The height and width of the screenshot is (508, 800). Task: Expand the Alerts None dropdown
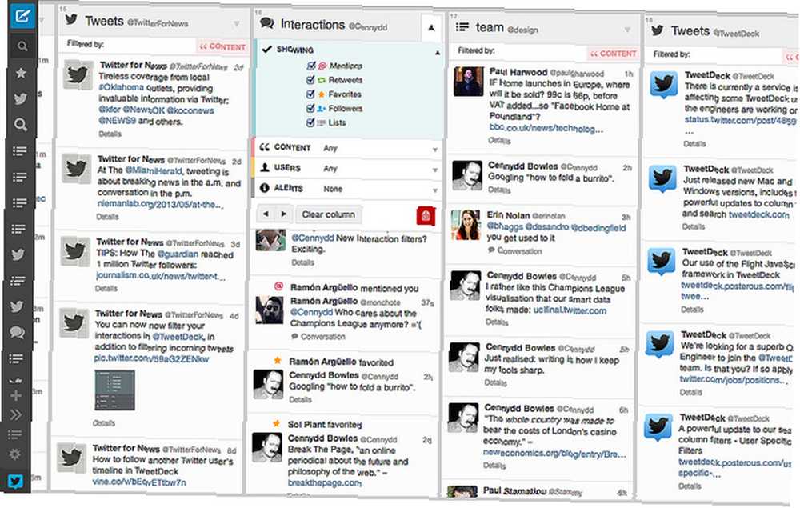point(434,190)
